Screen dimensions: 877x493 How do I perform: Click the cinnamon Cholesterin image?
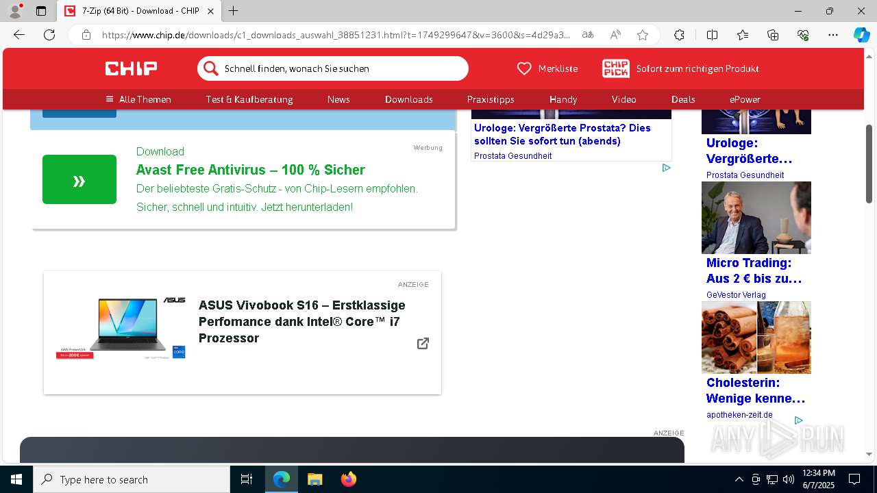click(x=756, y=338)
